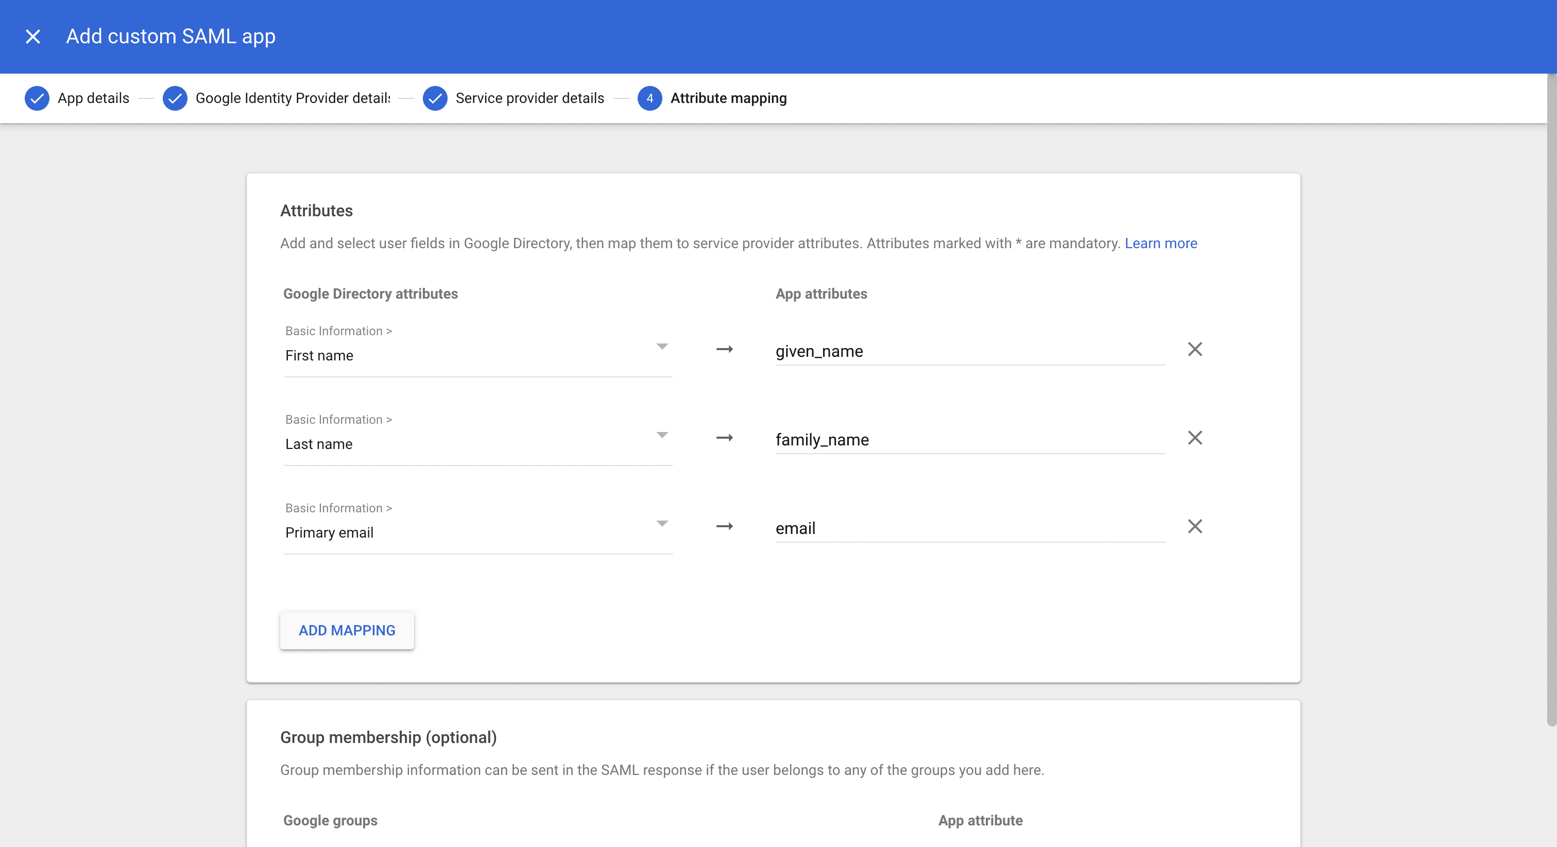Switch to the Attribute mapping step
This screenshot has height=847, width=1557.
click(x=728, y=98)
